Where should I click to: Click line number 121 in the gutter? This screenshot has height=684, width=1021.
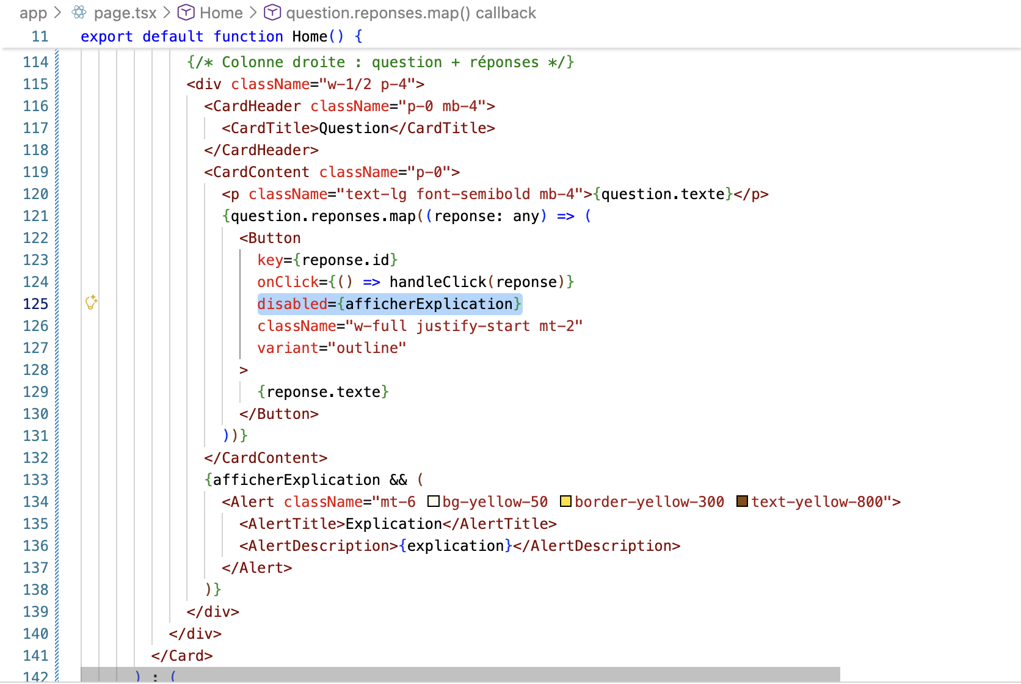(35, 216)
